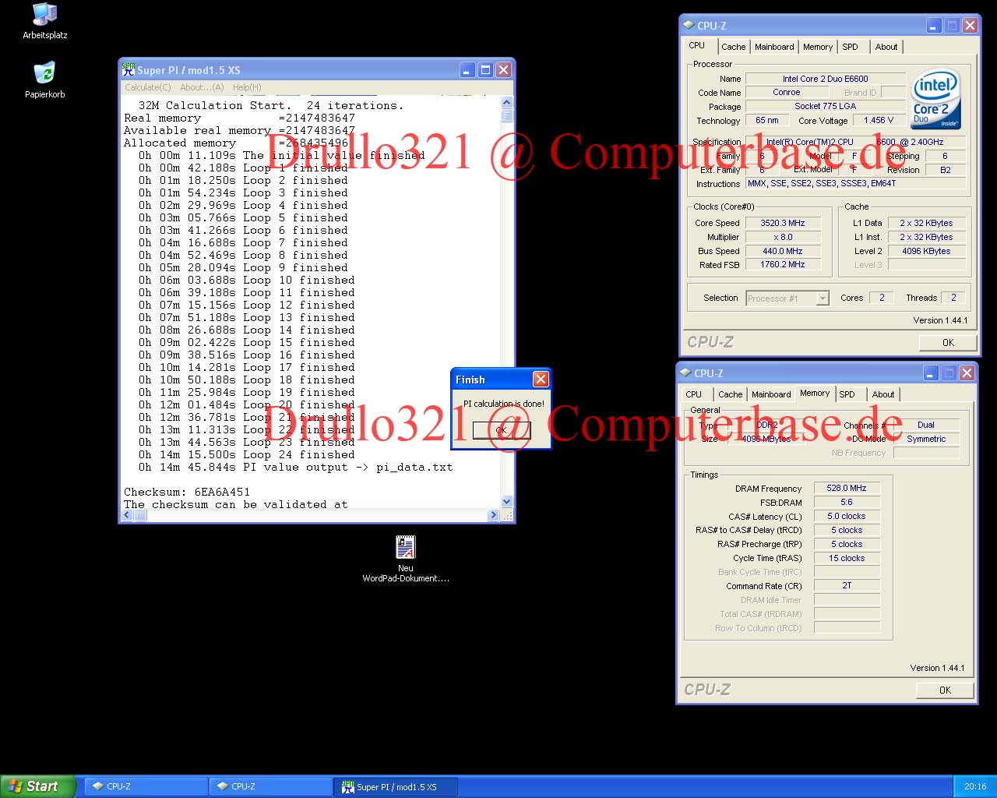Switch to Mainboard tab in bottom CPU-Z

771,394
